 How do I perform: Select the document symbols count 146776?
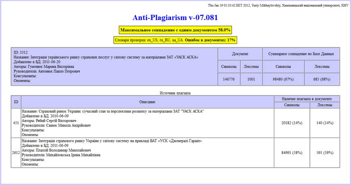pos(229,79)
